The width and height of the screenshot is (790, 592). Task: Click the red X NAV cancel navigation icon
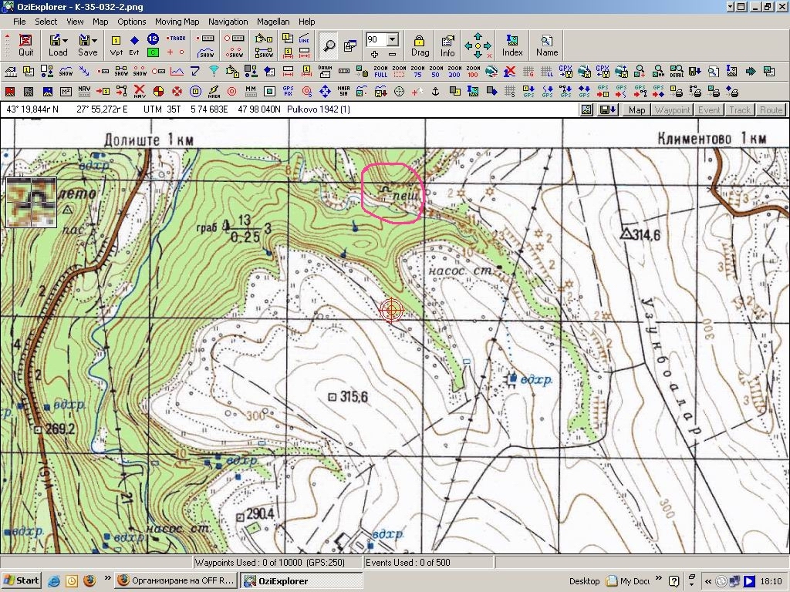pyautogui.click(x=140, y=91)
